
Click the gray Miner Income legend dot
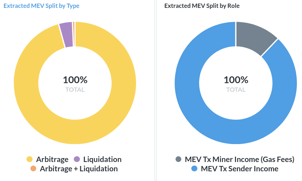(178, 159)
